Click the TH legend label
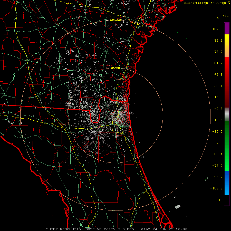231x231 pixels. point(220,200)
